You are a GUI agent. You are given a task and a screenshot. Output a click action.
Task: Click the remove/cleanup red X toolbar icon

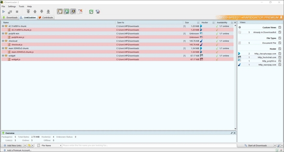(80, 12)
